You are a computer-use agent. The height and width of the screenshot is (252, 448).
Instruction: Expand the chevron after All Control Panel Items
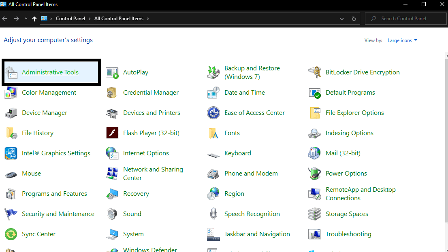coord(148,19)
